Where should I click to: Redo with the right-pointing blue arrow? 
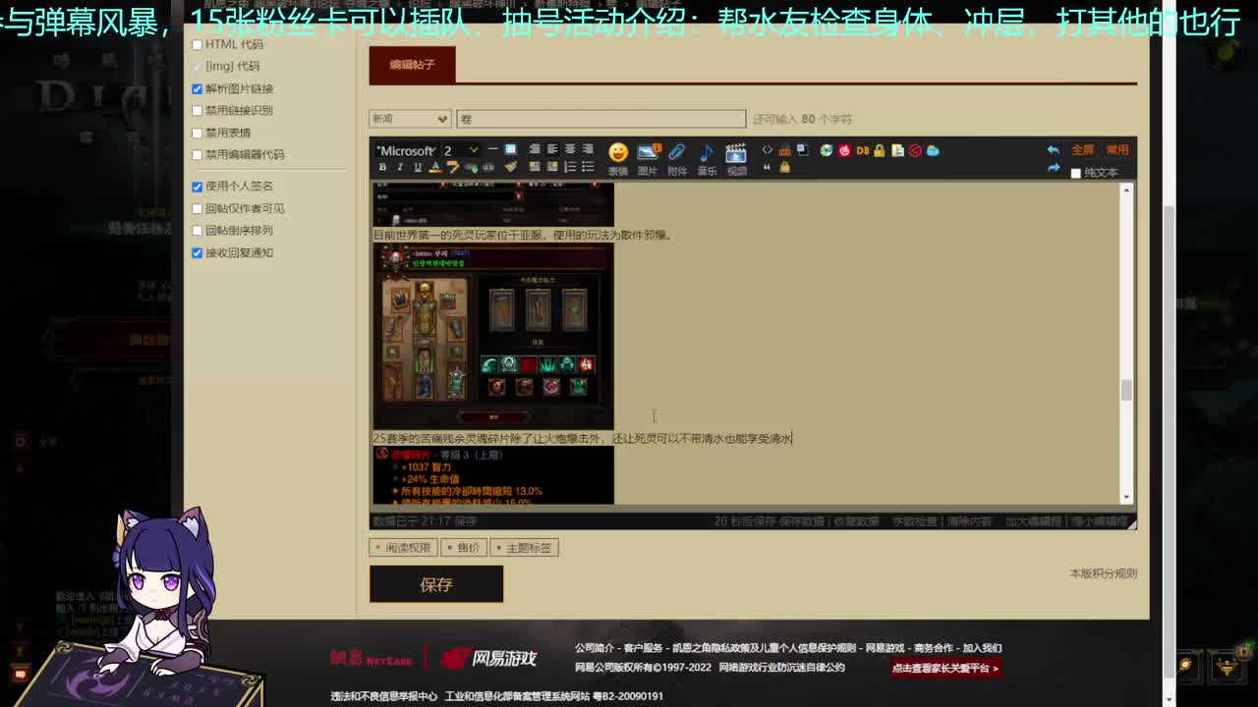1053,168
